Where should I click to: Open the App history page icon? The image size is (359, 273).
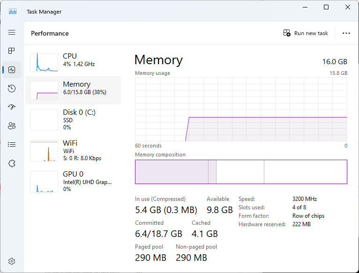[12, 89]
